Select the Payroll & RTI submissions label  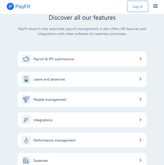(x=54, y=59)
